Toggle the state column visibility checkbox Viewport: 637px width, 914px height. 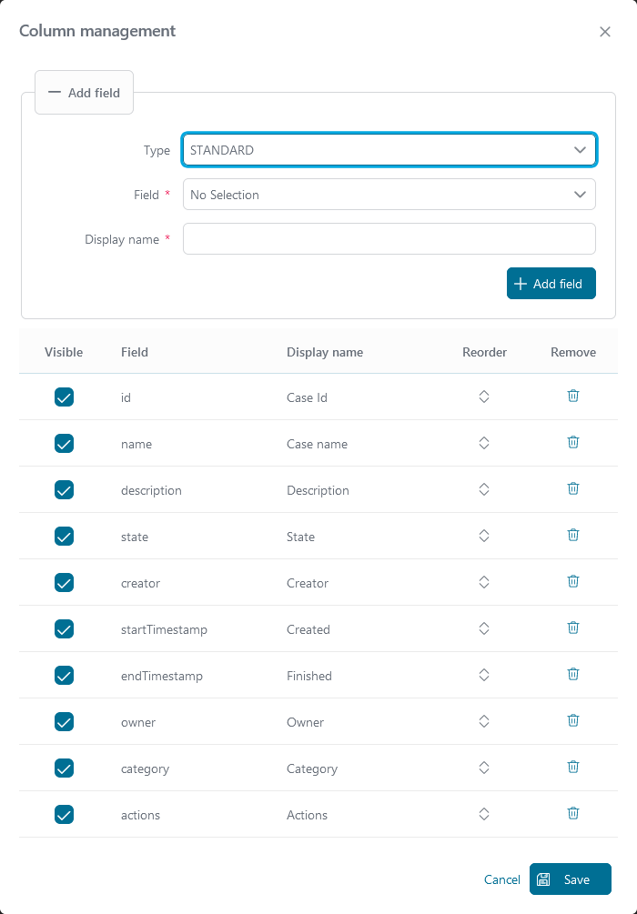coord(65,537)
